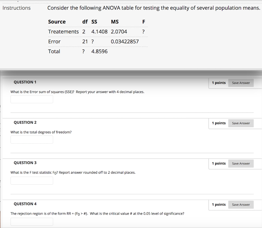The width and height of the screenshot is (262, 228).
Task: Focus the total degrees of freedom answer box
Action: coord(32,140)
